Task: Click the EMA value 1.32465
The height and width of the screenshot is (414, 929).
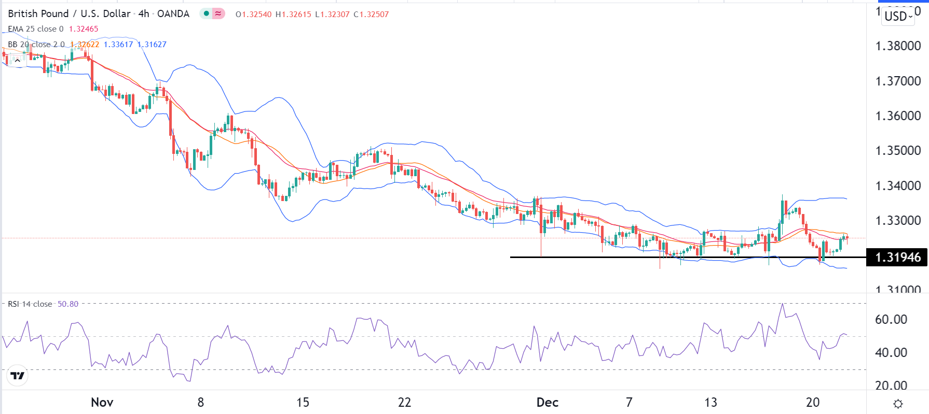Action: click(84, 29)
